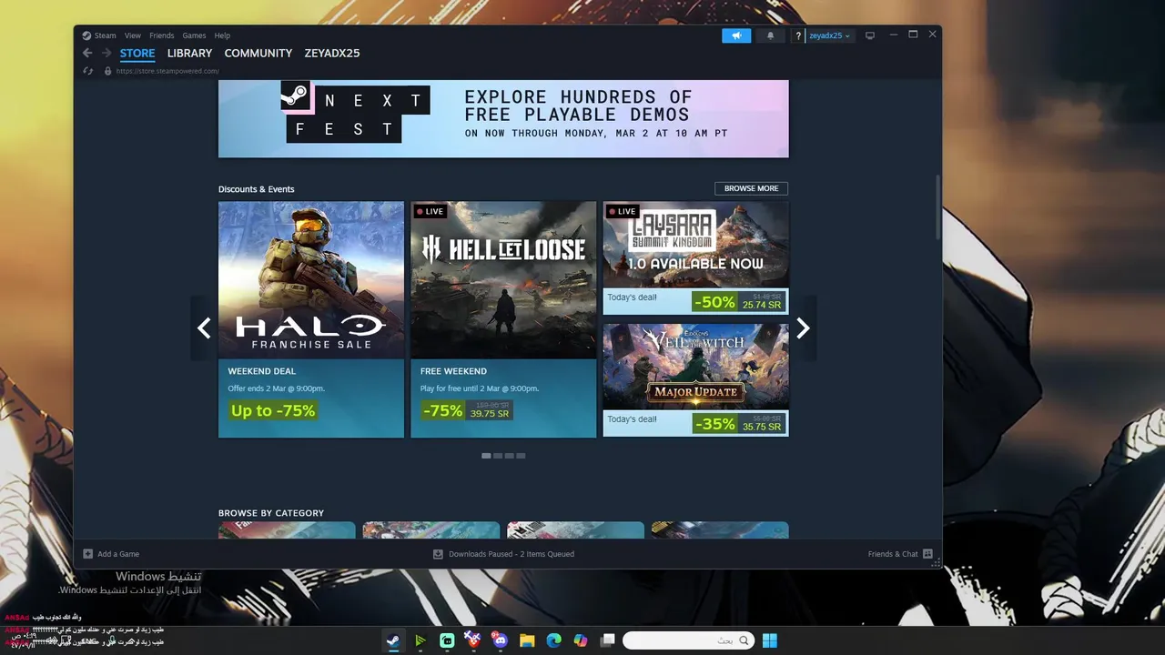Image resolution: width=1165 pixels, height=655 pixels.
Task: Click the Friends & Chat icon
Action: (x=927, y=554)
